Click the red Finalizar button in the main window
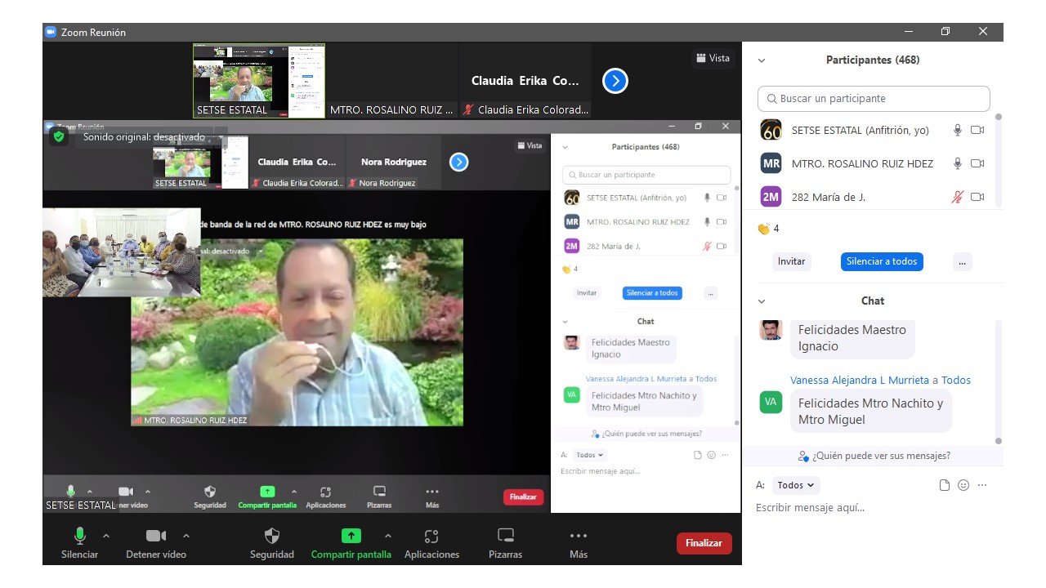 tap(704, 543)
